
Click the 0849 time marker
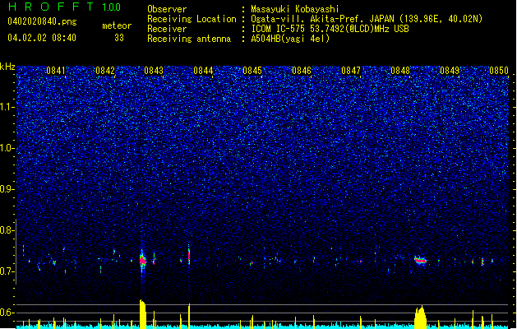pos(450,71)
